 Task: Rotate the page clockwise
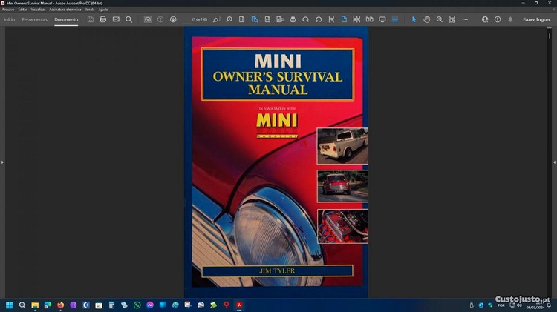tap(305, 19)
